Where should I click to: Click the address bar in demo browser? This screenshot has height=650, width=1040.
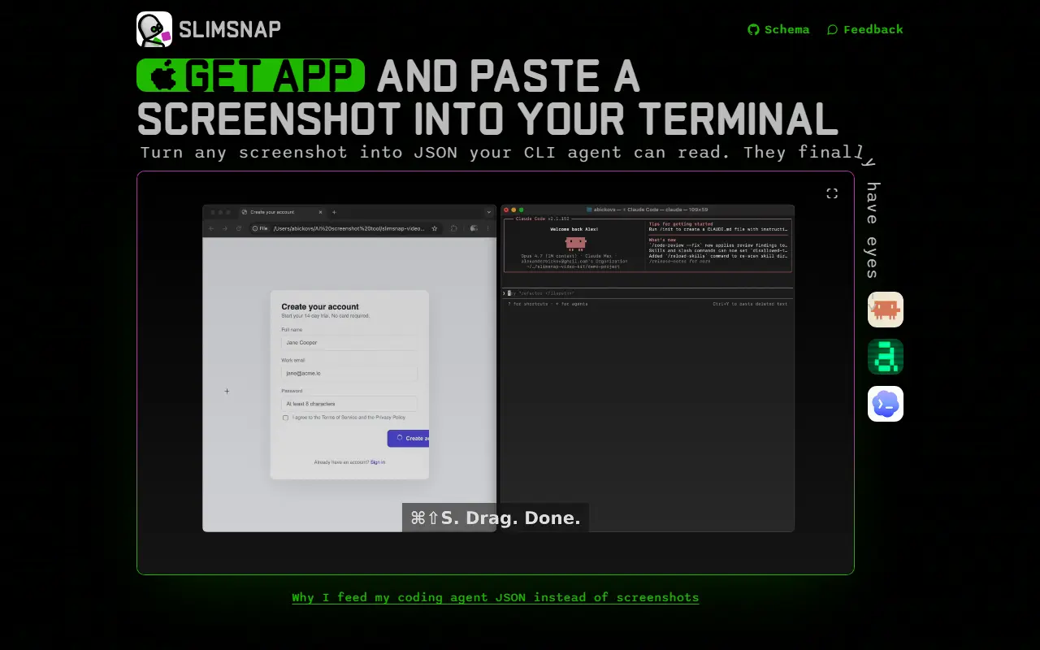(345, 228)
